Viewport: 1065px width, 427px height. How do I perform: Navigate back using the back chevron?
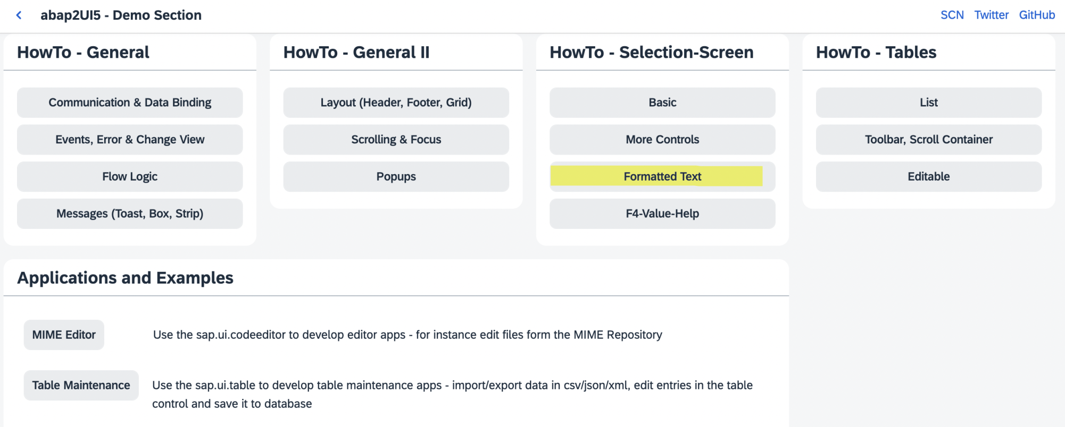point(19,15)
